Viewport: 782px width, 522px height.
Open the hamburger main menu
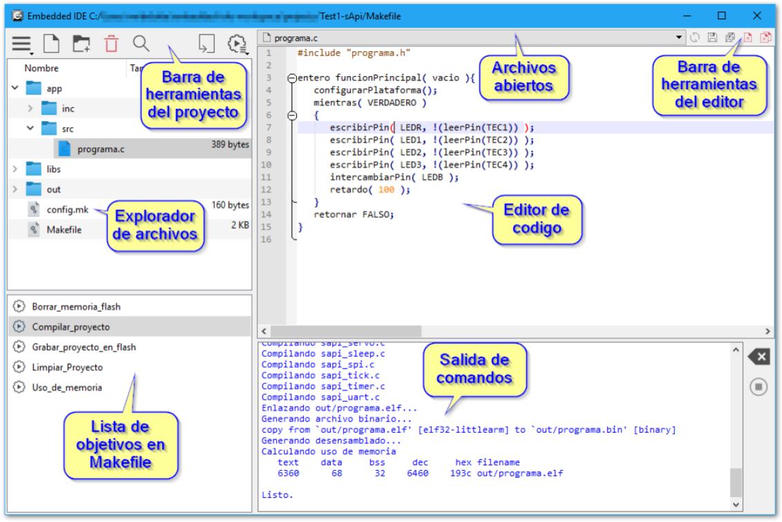pos(21,44)
